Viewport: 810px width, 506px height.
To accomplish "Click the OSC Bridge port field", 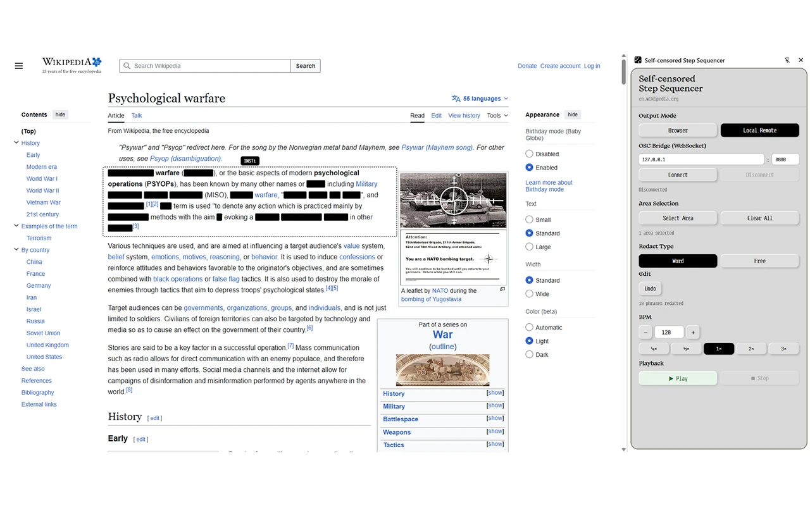I will click(x=785, y=159).
